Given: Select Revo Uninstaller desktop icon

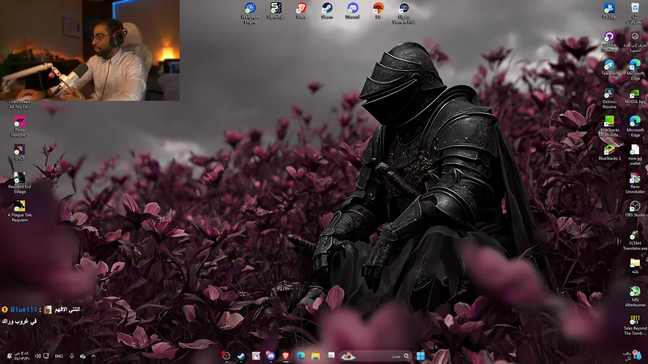Looking at the screenshot, I should click(x=635, y=184).
